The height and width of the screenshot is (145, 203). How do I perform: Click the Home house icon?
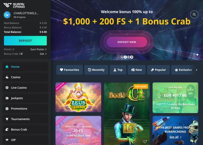(x=7, y=67)
